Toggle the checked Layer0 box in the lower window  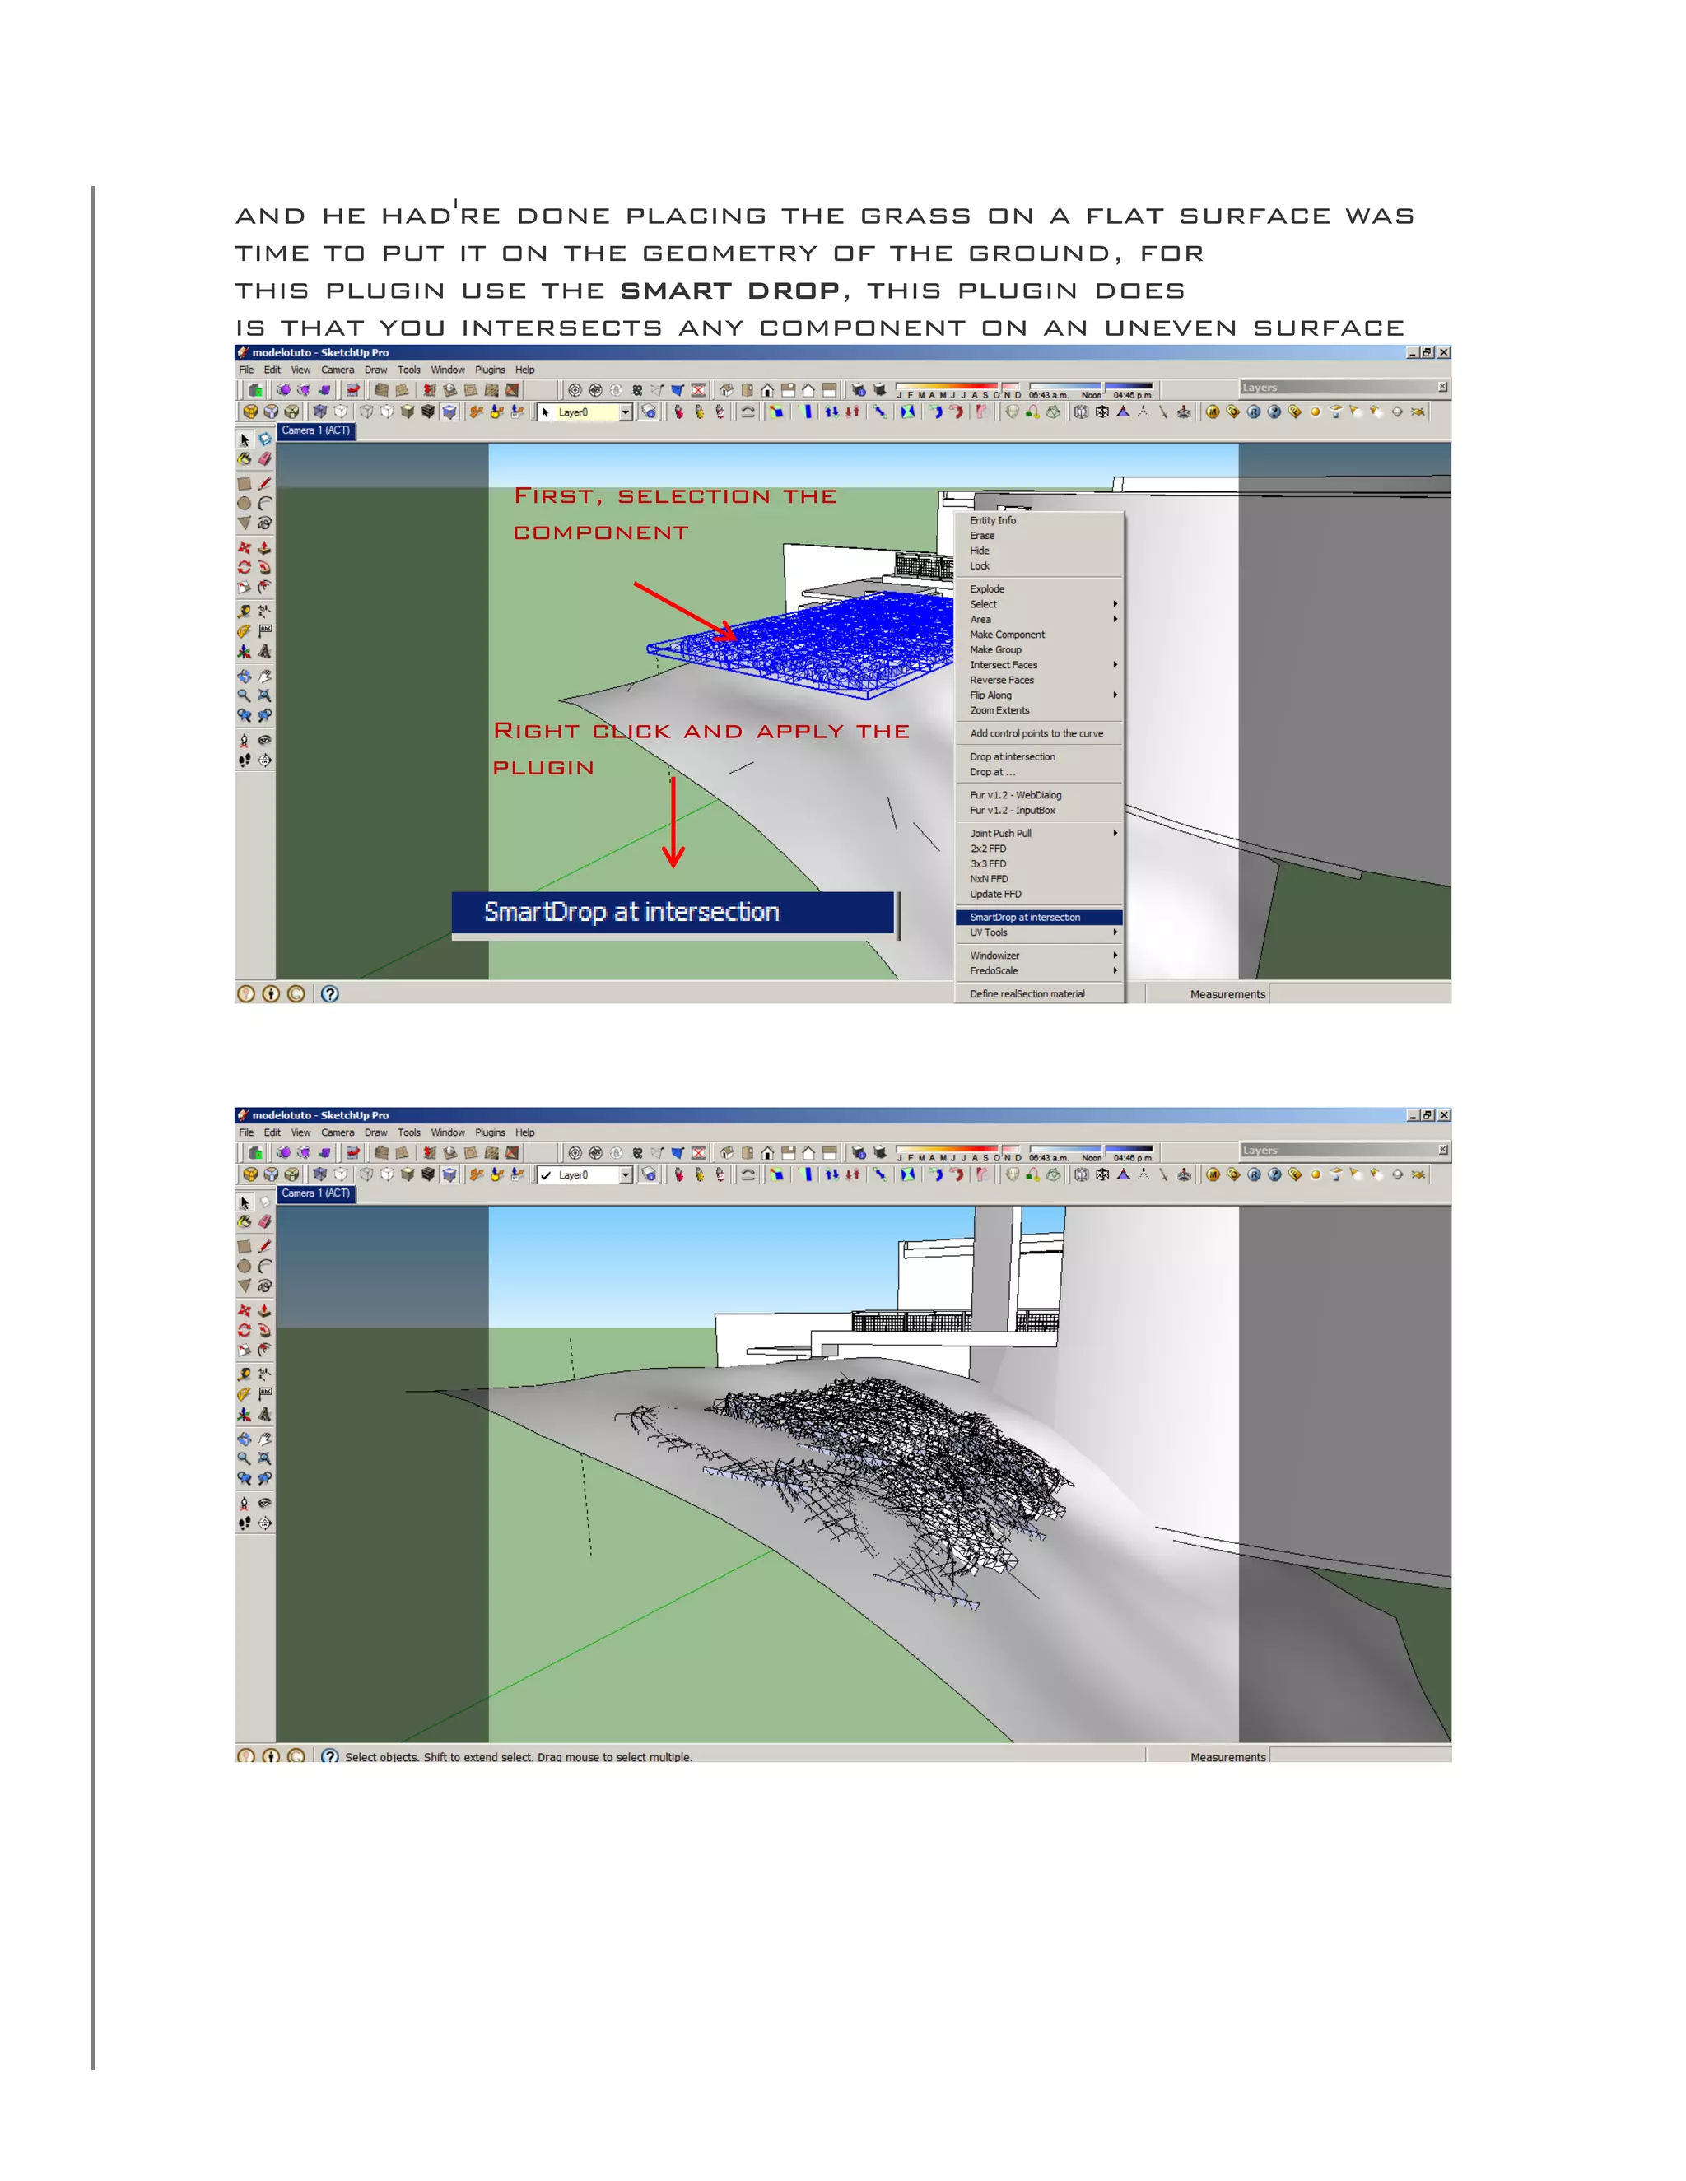tap(547, 1175)
